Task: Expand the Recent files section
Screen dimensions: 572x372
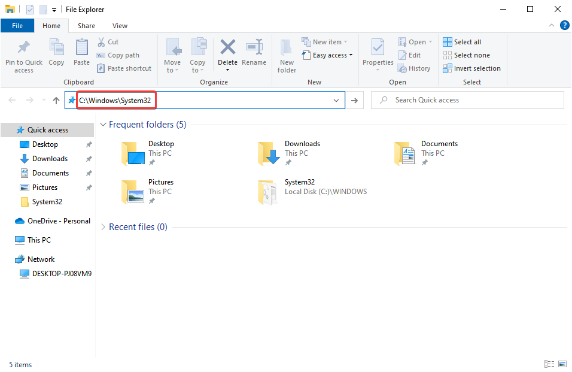Action: tap(104, 227)
